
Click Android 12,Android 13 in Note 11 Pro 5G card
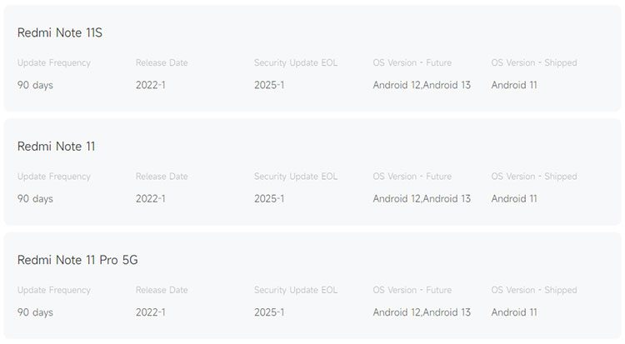click(422, 312)
